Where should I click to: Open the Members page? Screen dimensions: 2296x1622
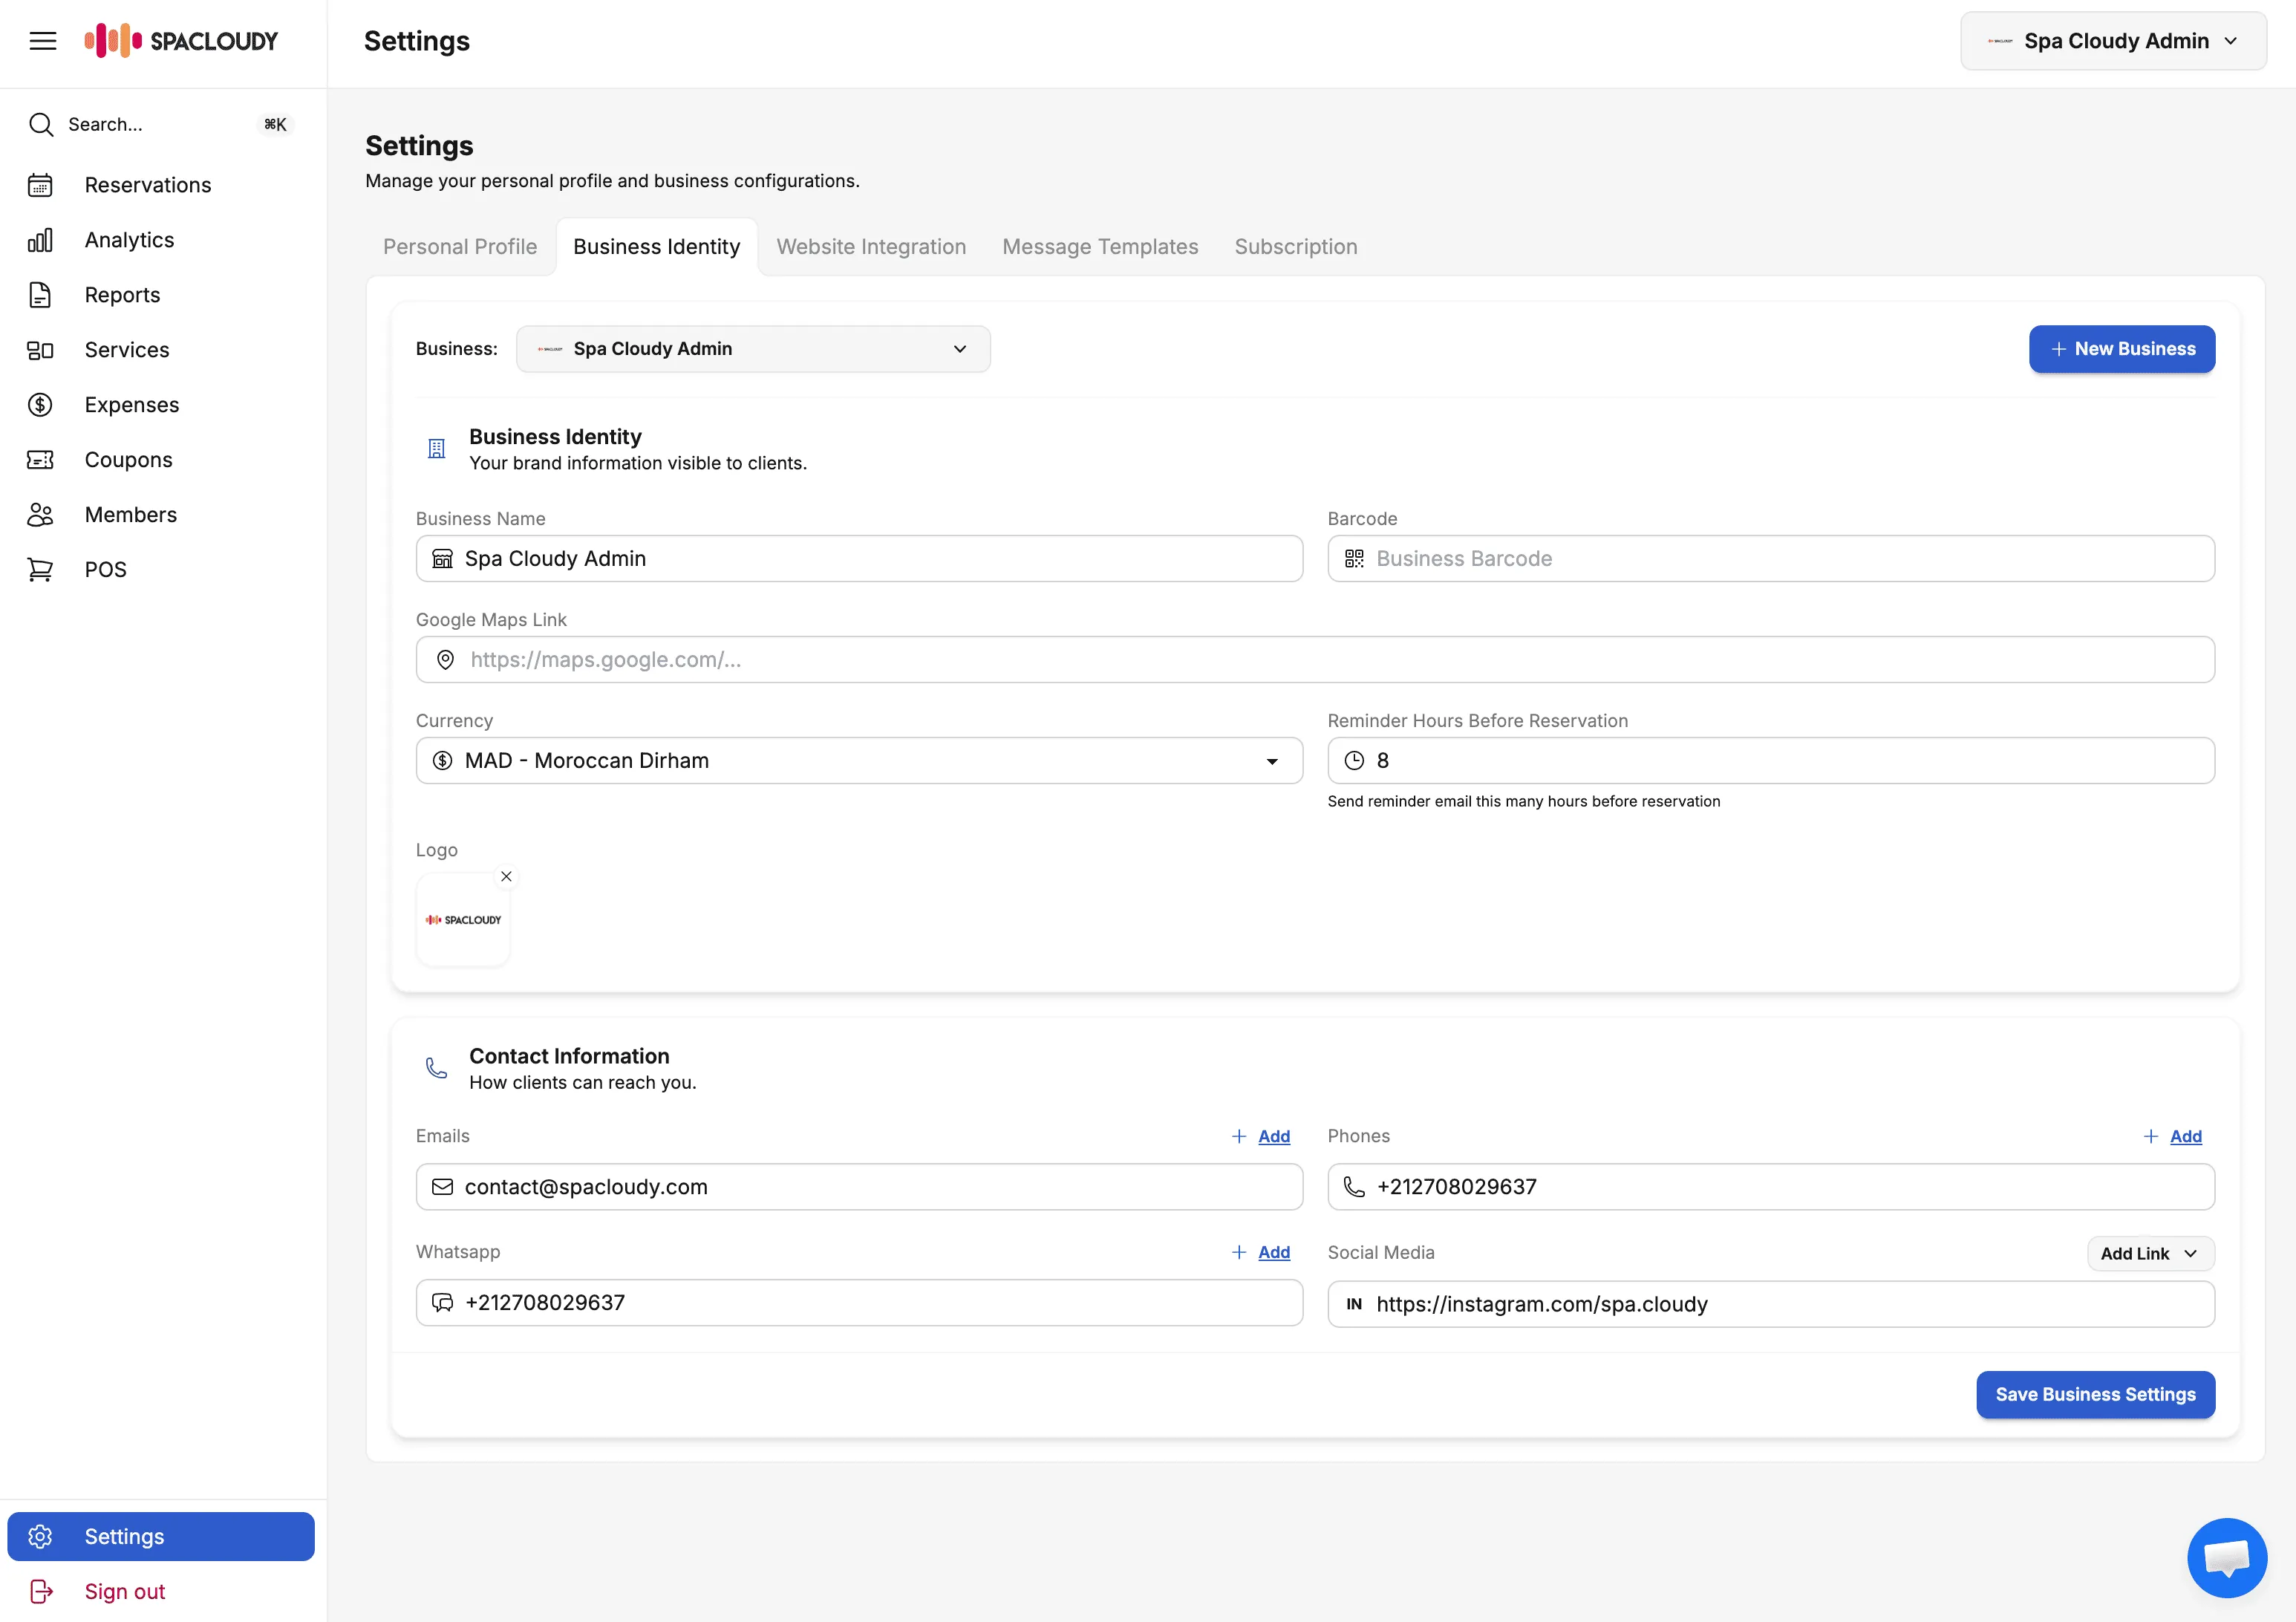point(130,515)
